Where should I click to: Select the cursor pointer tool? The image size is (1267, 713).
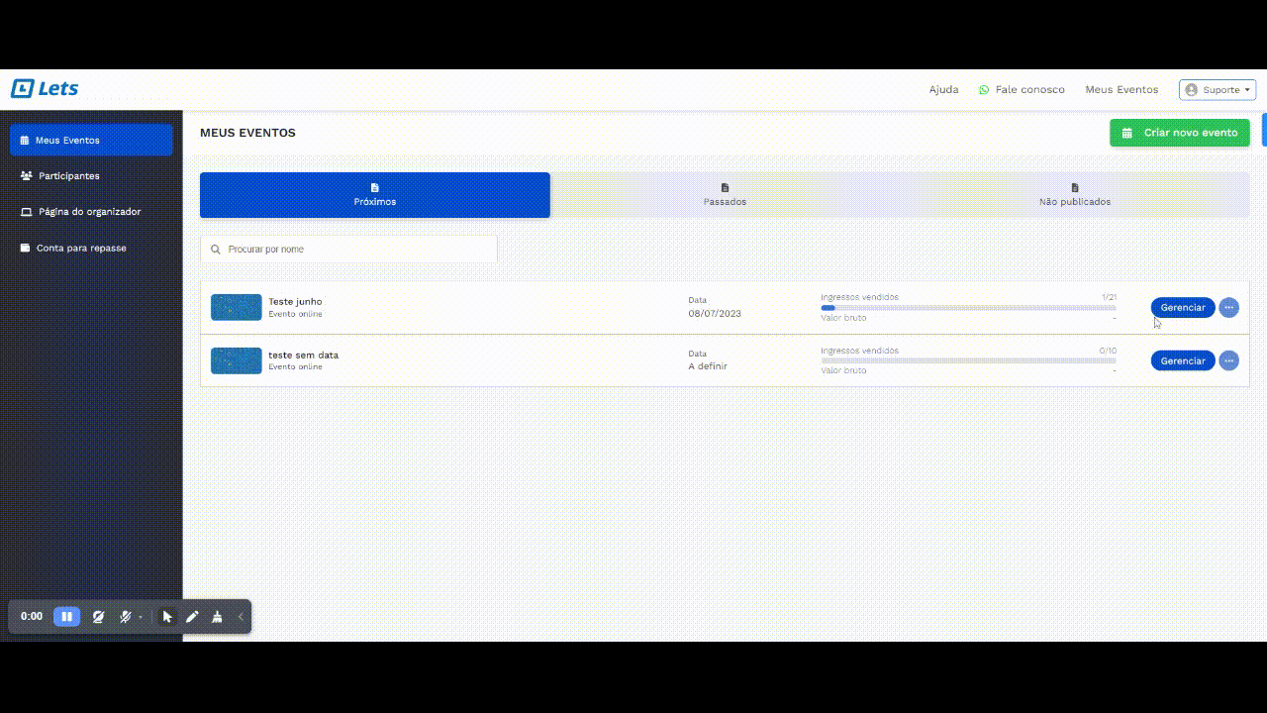167,617
